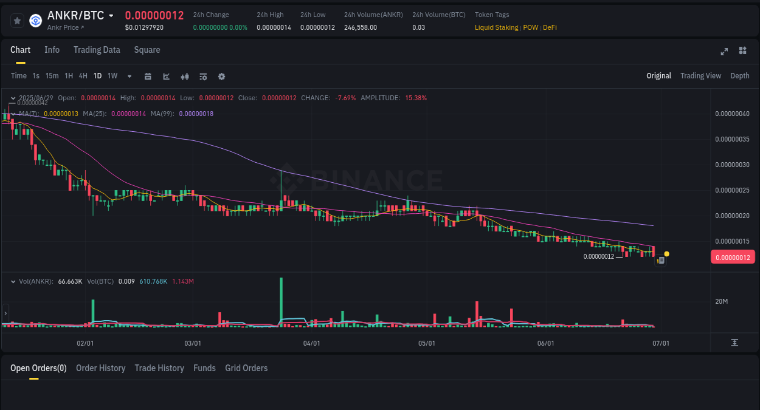Open the chart settings list icon

[203, 76]
